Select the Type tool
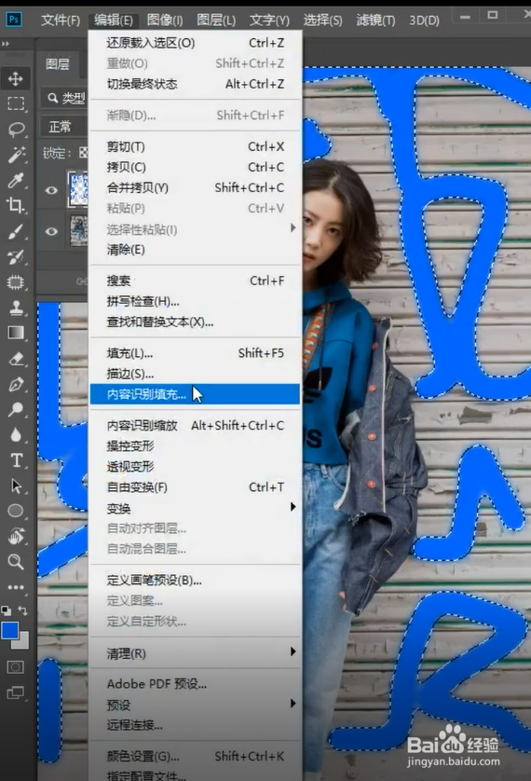The height and width of the screenshot is (781, 531). click(16, 460)
